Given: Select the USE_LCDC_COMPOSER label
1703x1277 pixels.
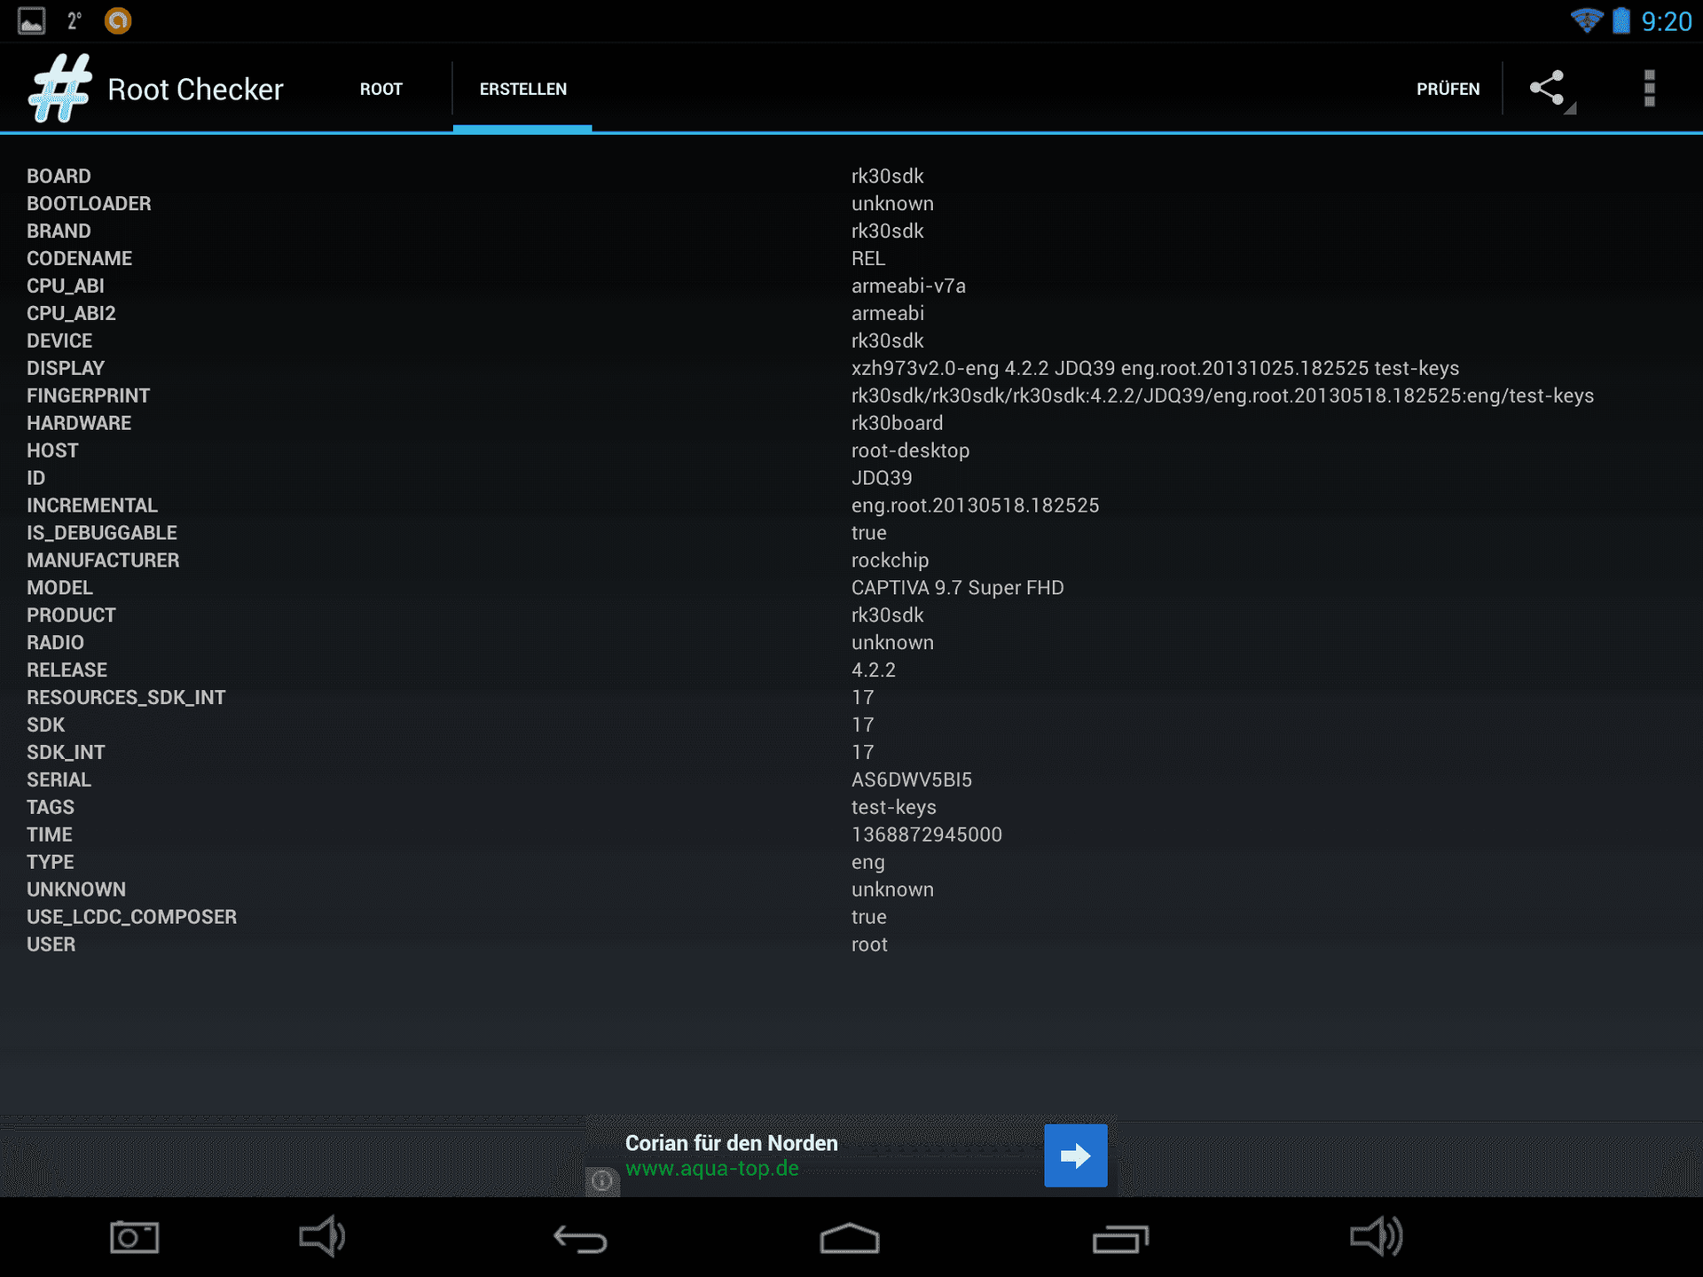Looking at the screenshot, I should tap(131, 919).
